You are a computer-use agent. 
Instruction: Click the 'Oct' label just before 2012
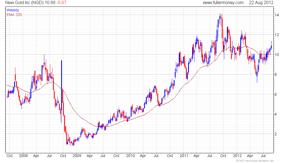click(223, 156)
